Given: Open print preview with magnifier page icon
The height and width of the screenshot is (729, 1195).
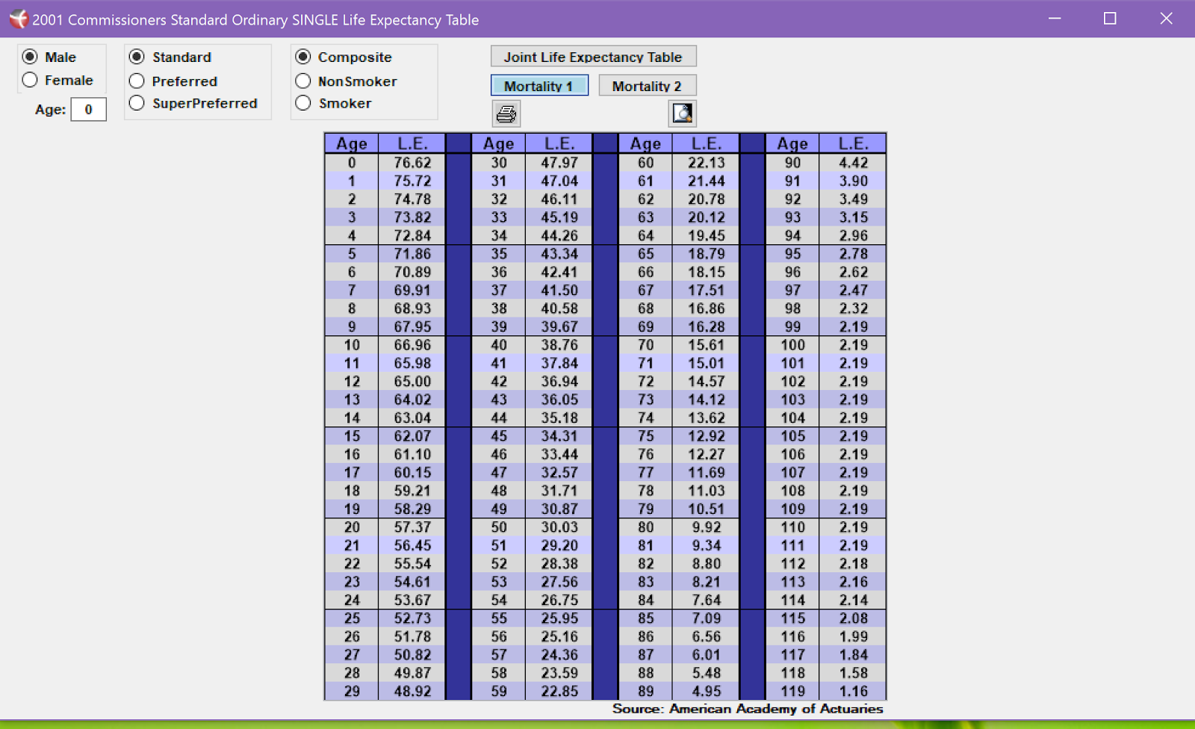Looking at the screenshot, I should 683,114.
